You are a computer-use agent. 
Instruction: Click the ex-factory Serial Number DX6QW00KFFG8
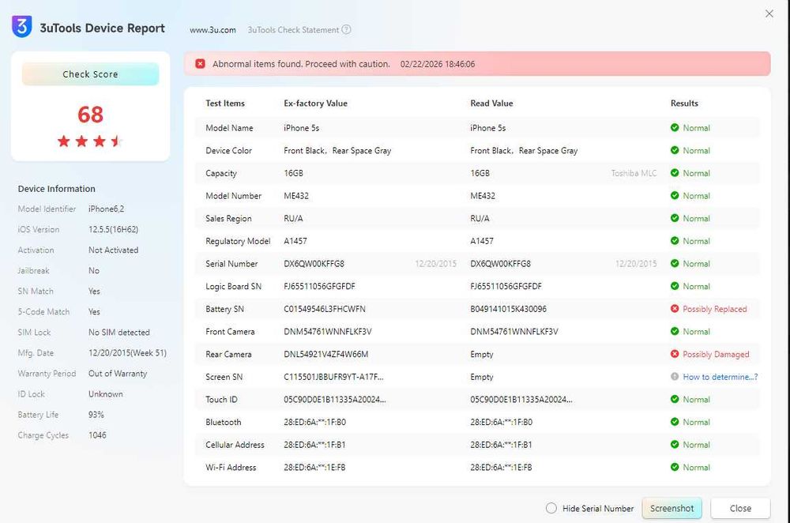(x=314, y=264)
